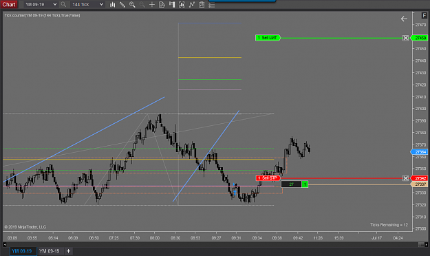
Task: Add a new chart tab with plus
Action: click(x=68, y=251)
